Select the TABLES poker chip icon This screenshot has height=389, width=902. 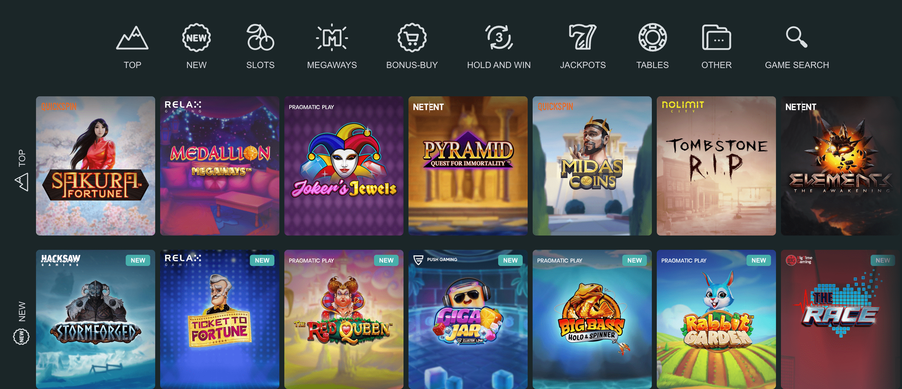[x=652, y=38]
